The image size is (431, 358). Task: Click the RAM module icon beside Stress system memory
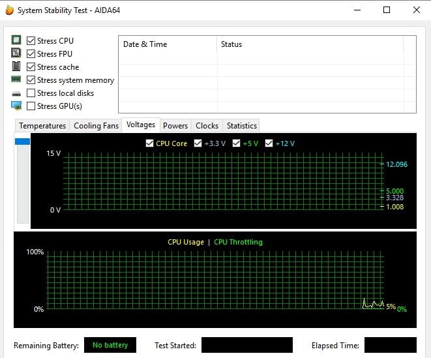16,79
